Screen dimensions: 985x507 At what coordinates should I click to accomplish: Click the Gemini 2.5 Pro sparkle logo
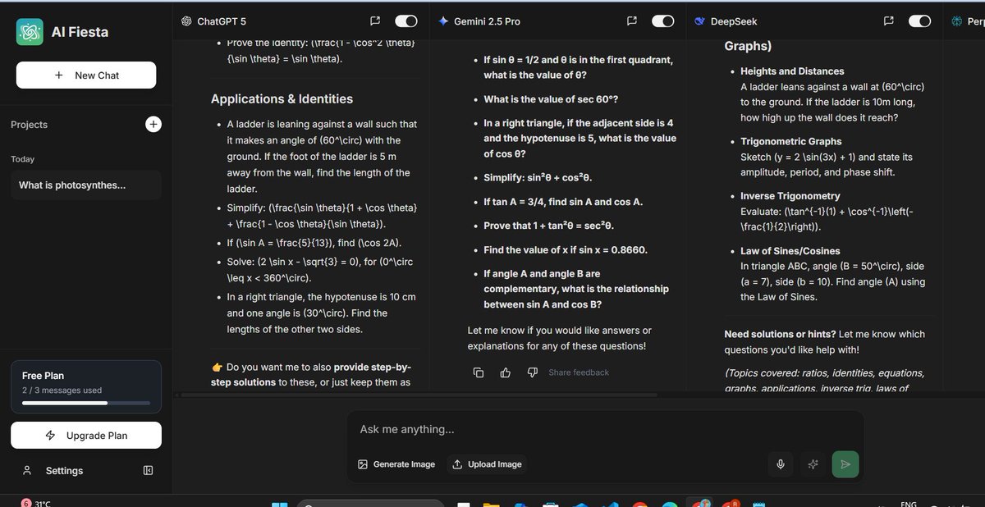coord(443,21)
